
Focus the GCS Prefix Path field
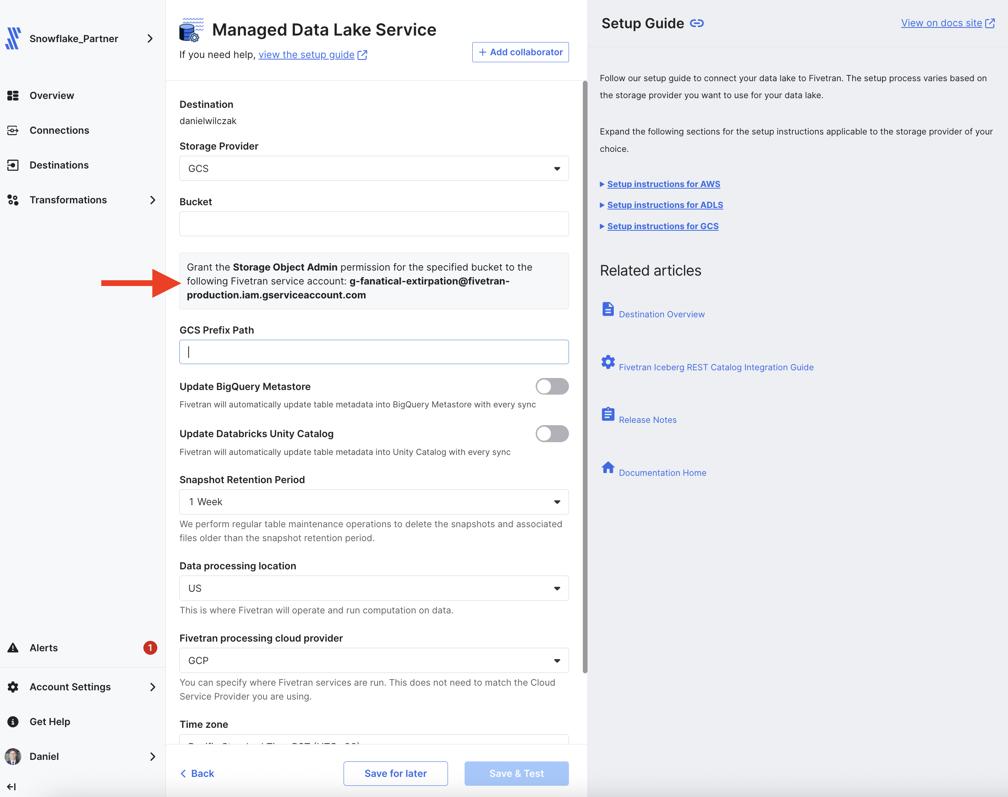(374, 352)
